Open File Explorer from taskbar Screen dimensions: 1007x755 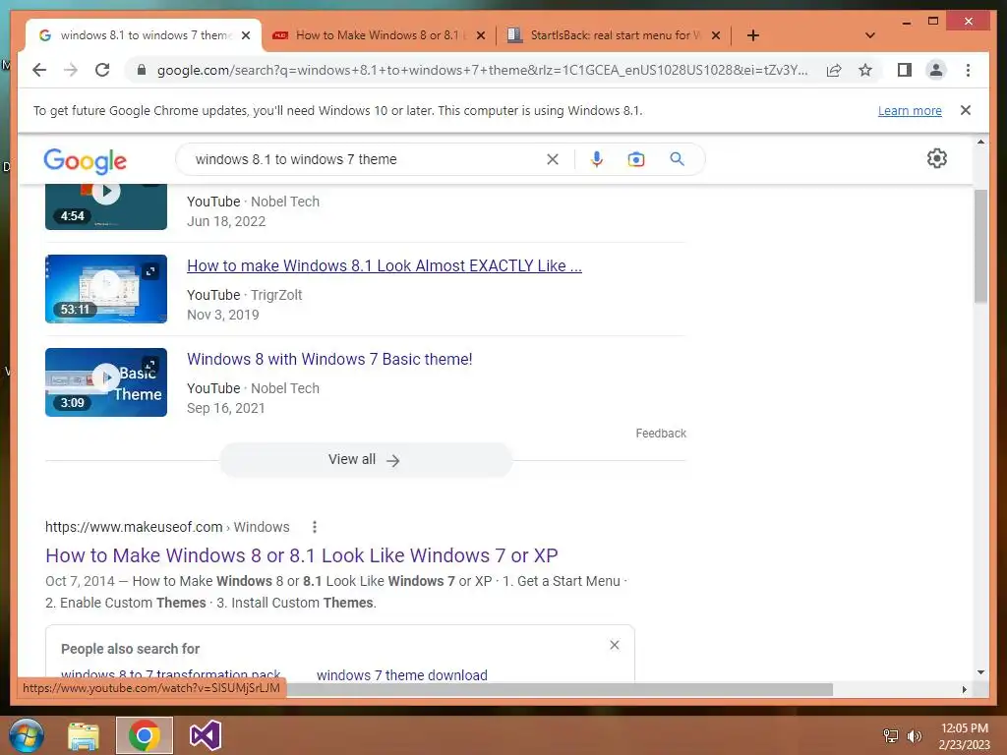85,735
